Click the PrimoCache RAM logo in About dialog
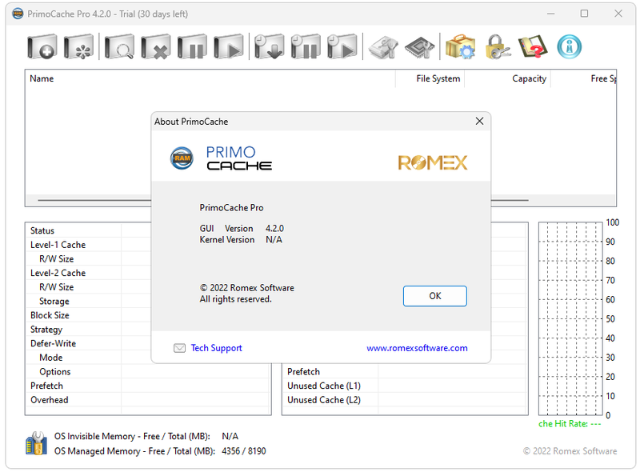 [x=182, y=158]
